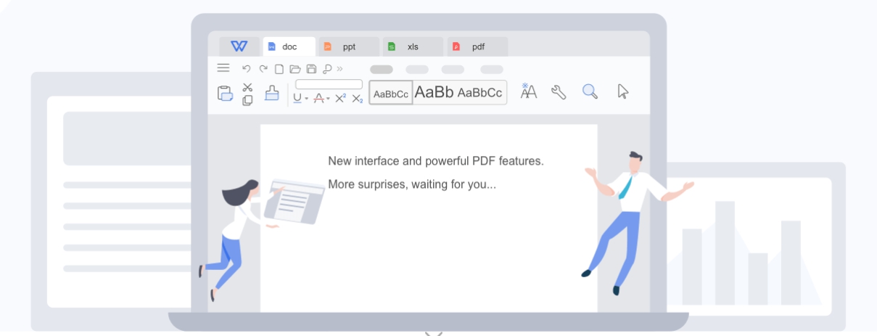
Task: Switch to the ppt tab
Action: pos(349,46)
